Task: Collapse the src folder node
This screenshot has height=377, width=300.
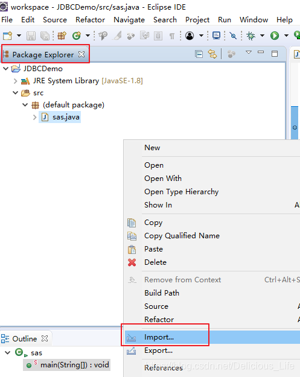Action: pyautogui.click(x=16, y=93)
